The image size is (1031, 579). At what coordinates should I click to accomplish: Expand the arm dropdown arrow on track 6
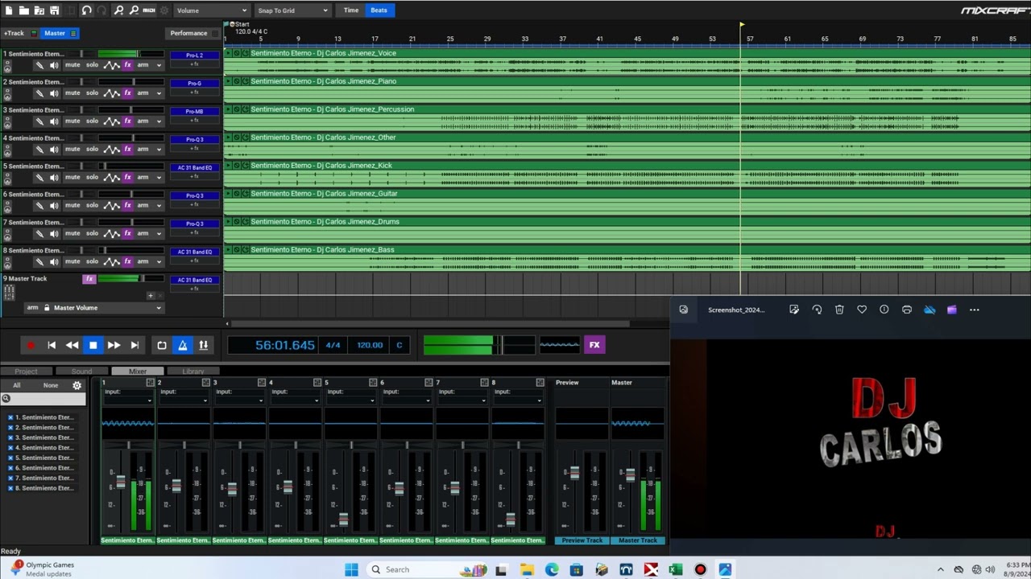[159, 206]
